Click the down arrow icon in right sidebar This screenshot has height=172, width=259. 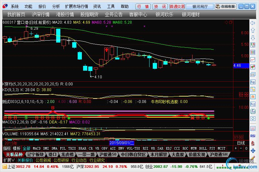click(253, 38)
